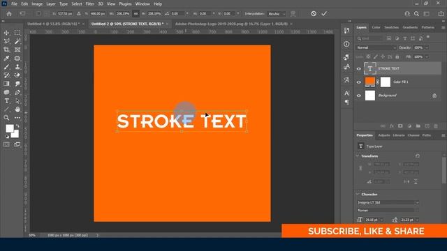Click the Home icon in options bar
The width and height of the screenshot is (447, 251).
[x=9, y=14]
